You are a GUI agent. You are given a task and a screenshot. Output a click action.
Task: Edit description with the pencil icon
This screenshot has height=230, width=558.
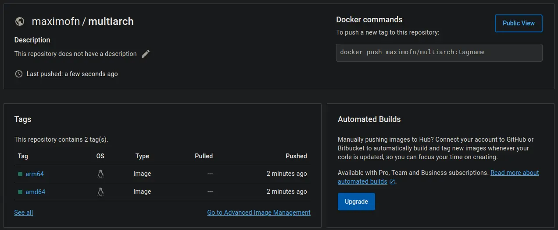[146, 54]
